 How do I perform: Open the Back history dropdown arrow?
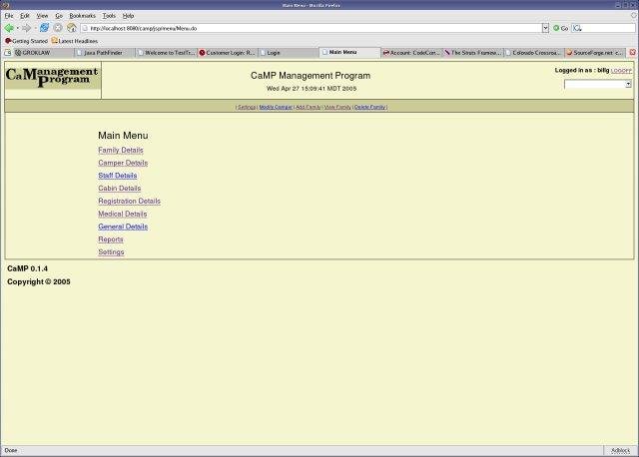(18, 28)
